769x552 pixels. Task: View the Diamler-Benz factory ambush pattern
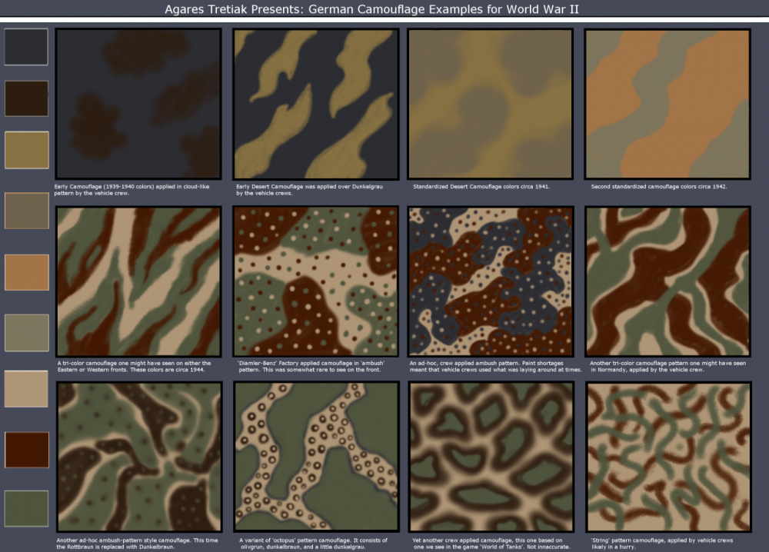(x=315, y=281)
